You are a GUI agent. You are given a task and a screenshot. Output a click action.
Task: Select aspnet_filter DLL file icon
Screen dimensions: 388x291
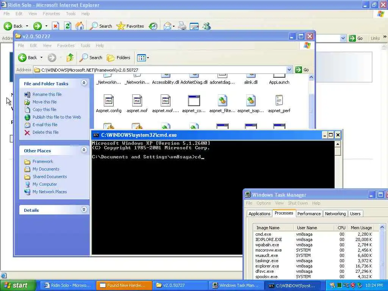pyautogui.click(x=222, y=101)
